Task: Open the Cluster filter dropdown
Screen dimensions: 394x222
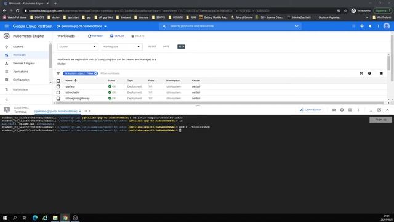Action: tap(78, 47)
